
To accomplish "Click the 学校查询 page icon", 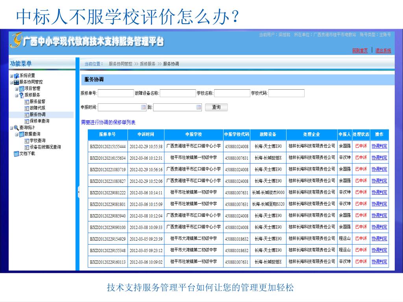I will [27, 141].
